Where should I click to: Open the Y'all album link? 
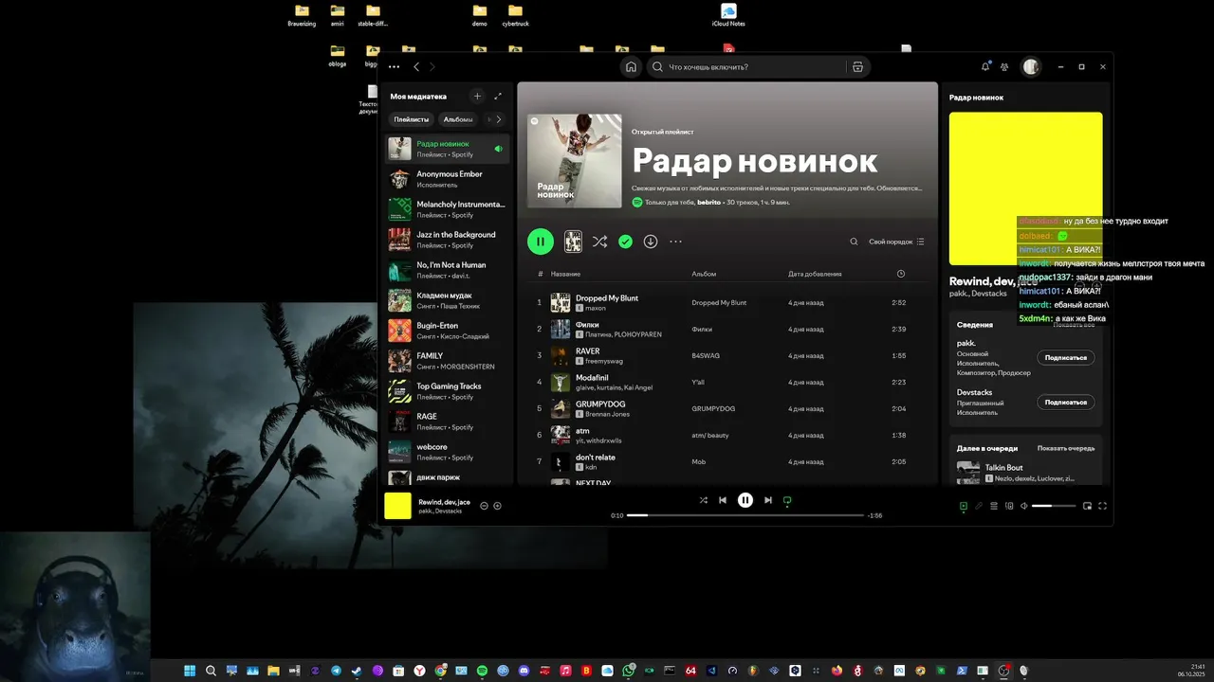[698, 382]
